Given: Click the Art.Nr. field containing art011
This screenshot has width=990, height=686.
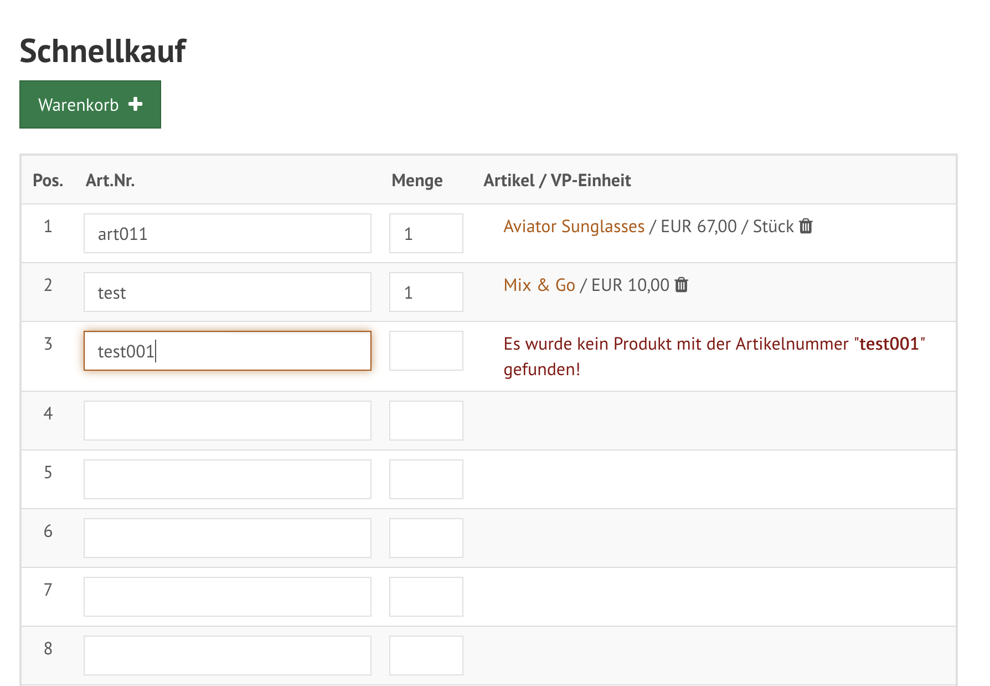Looking at the screenshot, I should click(x=227, y=233).
